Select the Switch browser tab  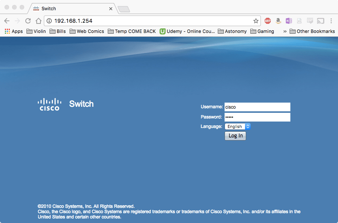pos(72,9)
